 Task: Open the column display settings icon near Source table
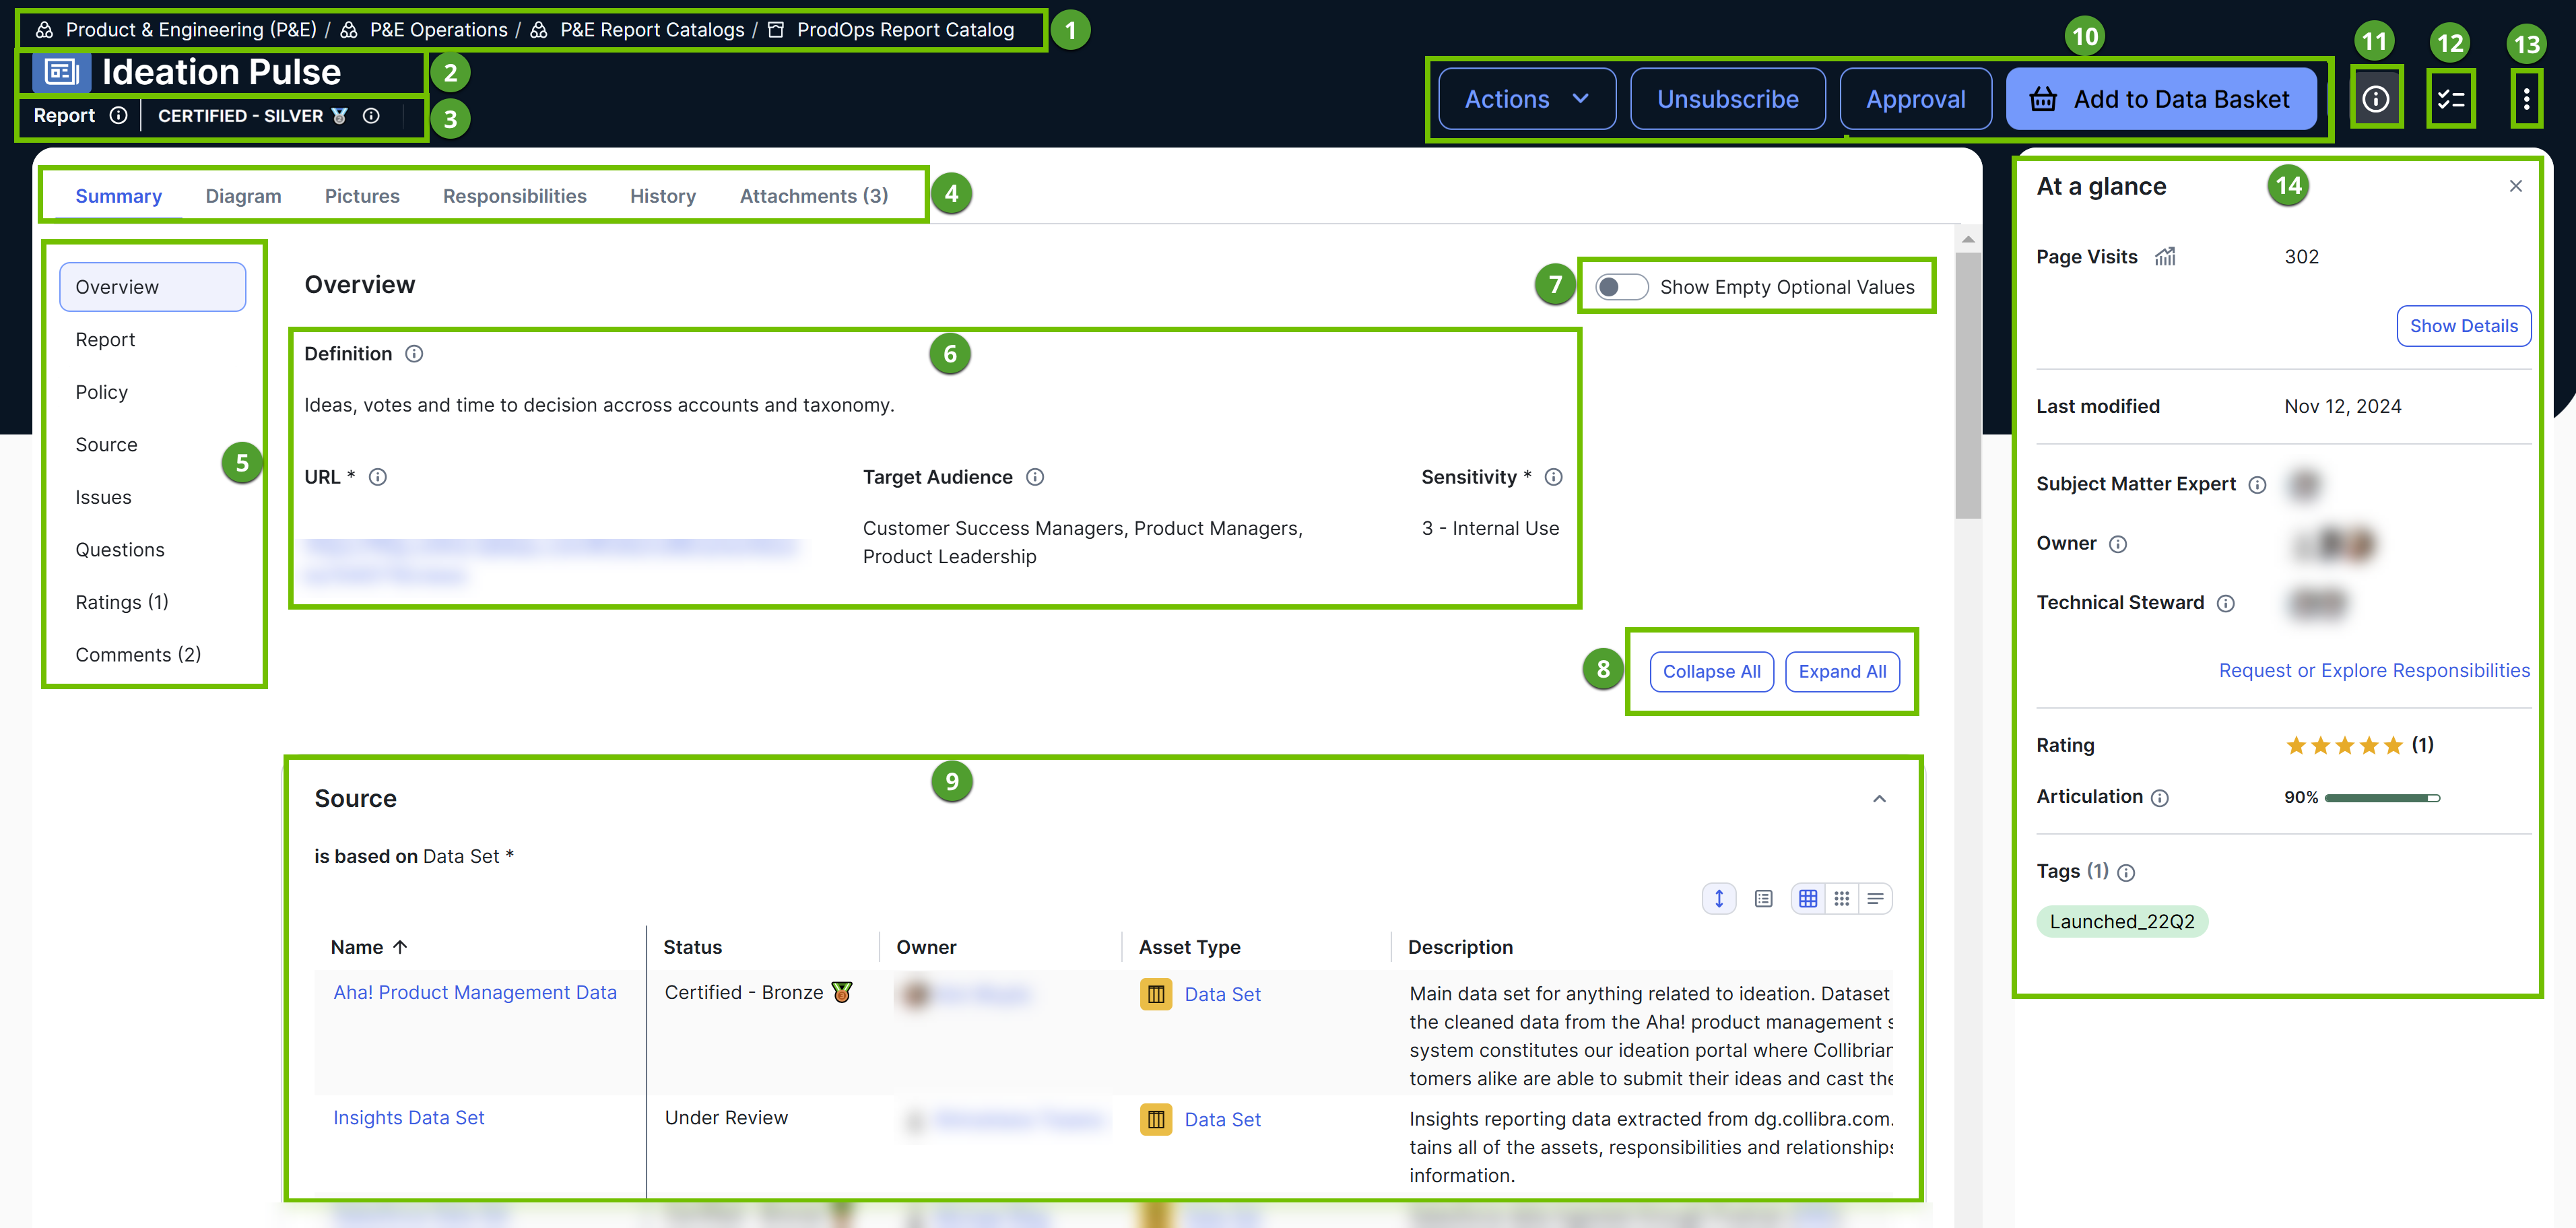pos(1763,898)
